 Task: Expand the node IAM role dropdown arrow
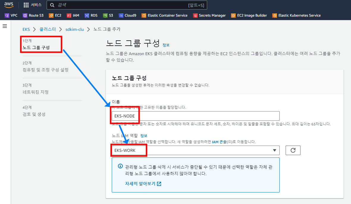point(274,150)
